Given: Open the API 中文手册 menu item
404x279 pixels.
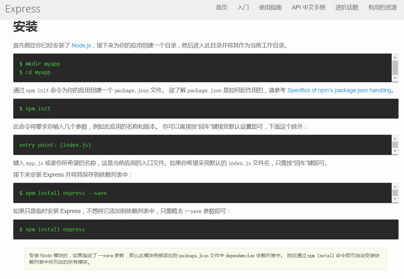Looking at the screenshot, I should [x=309, y=7].
